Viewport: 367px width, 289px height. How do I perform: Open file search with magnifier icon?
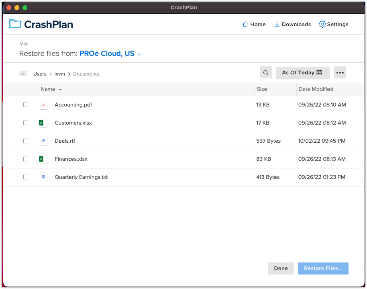266,73
